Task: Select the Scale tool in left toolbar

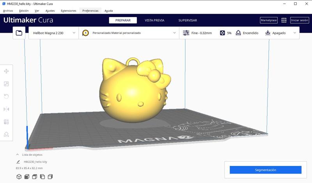Action: (x=6, y=84)
